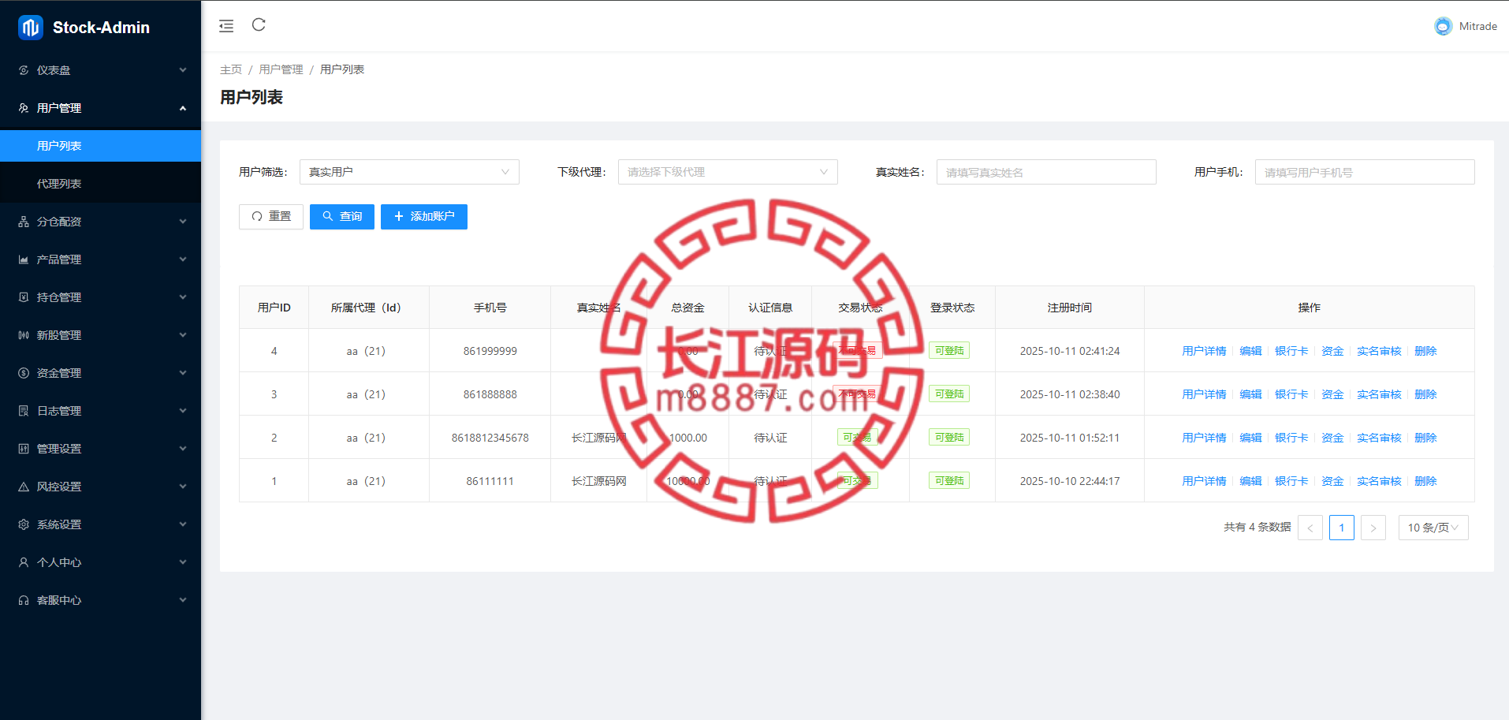Click the 注册时间 column header
This screenshot has height=720, width=1509.
tap(1070, 308)
